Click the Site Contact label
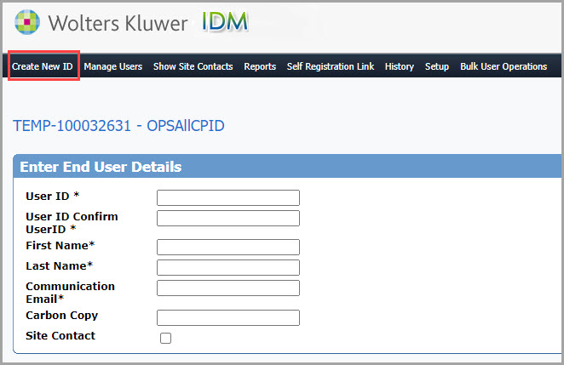The image size is (564, 365). [60, 335]
